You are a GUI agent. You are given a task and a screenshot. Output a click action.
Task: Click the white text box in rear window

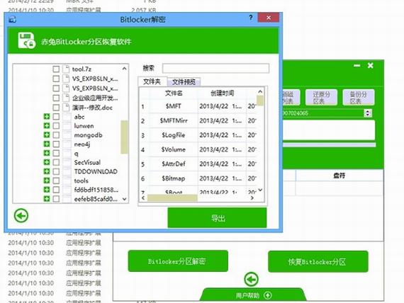pyautogui.click(x=329, y=130)
